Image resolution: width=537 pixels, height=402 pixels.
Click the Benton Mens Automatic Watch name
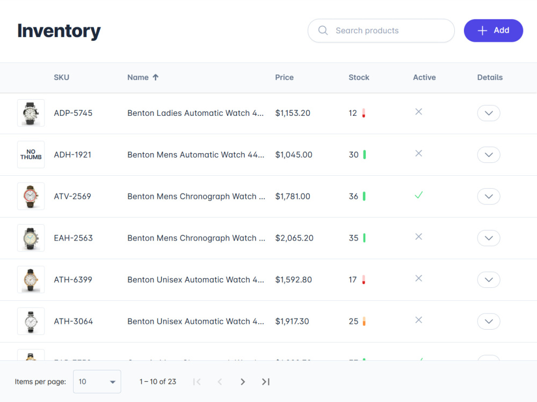[196, 155]
